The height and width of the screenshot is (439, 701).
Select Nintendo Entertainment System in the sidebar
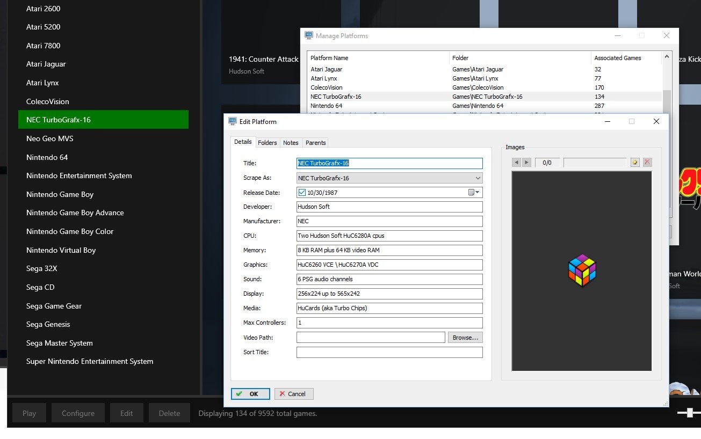(x=103, y=175)
